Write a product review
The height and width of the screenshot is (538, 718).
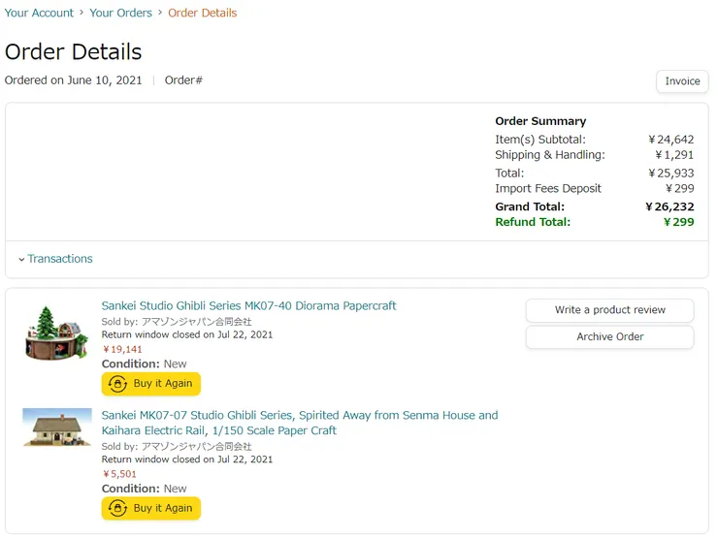[x=609, y=310]
